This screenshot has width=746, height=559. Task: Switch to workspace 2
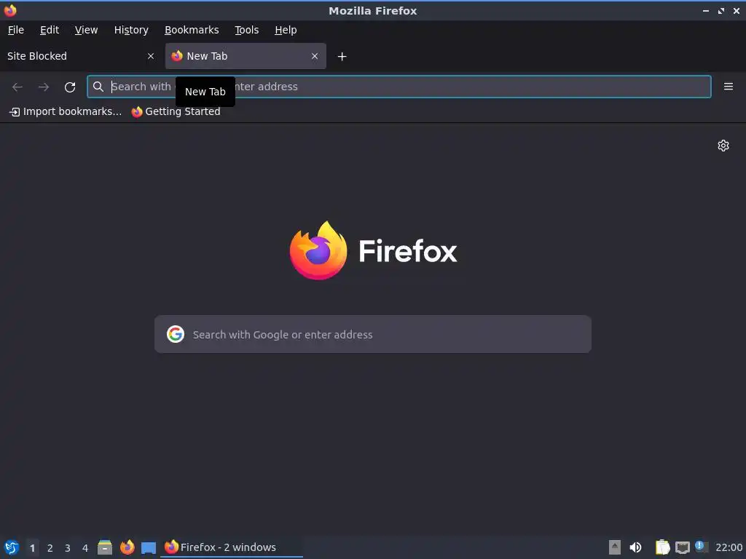[50, 548]
